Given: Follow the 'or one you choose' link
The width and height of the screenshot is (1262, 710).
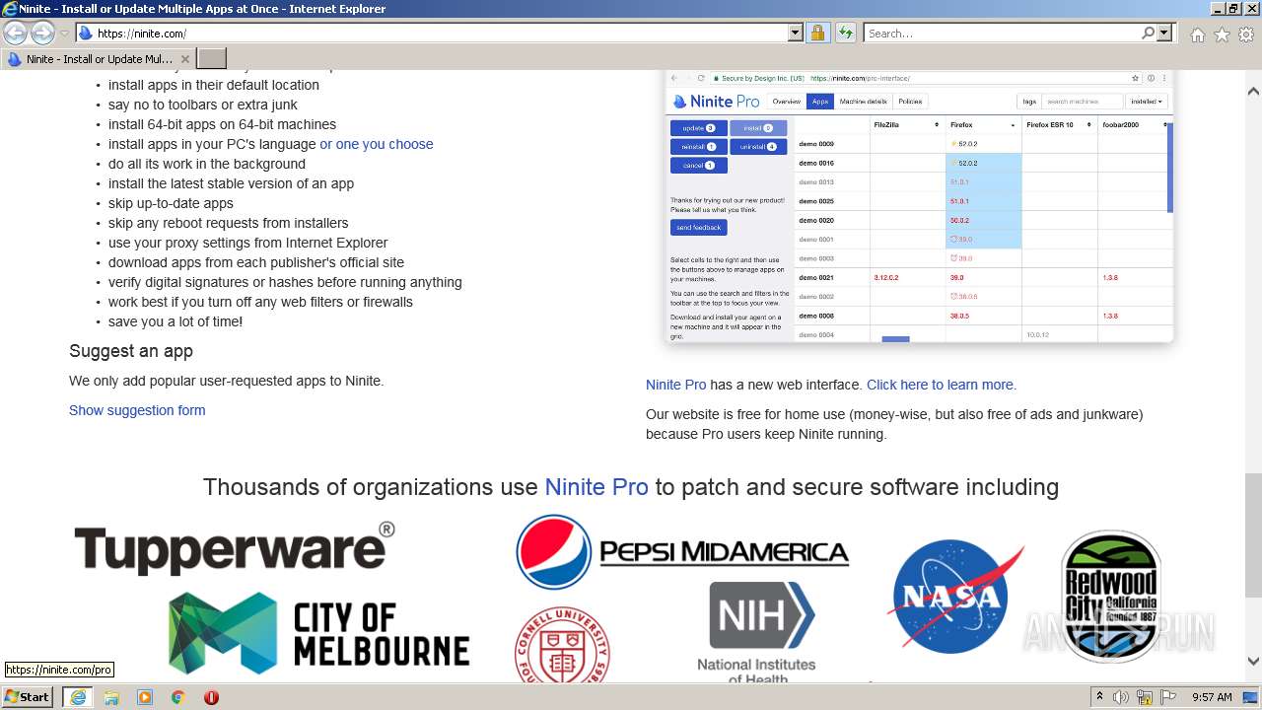Looking at the screenshot, I should click(x=377, y=144).
